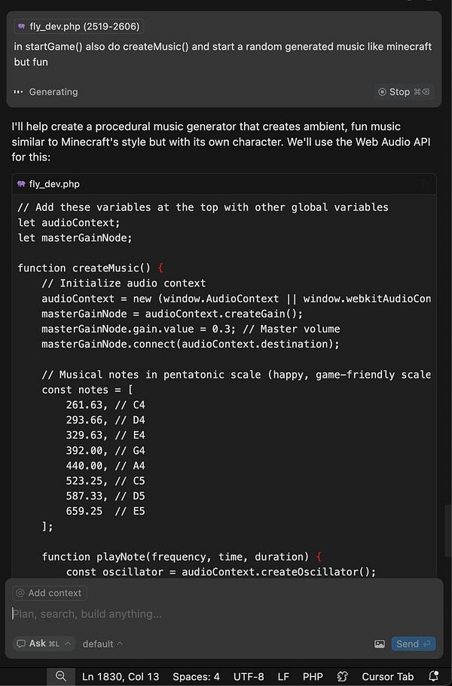Click the image attach icon near Send
The width and height of the screenshot is (452, 686).
[x=380, y=644]
